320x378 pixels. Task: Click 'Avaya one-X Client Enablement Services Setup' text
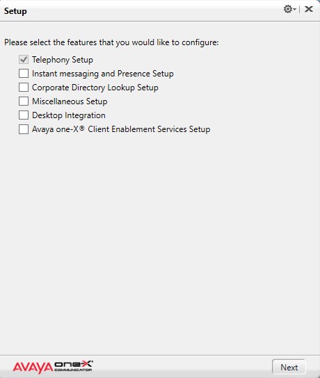[x=121, y=129]
